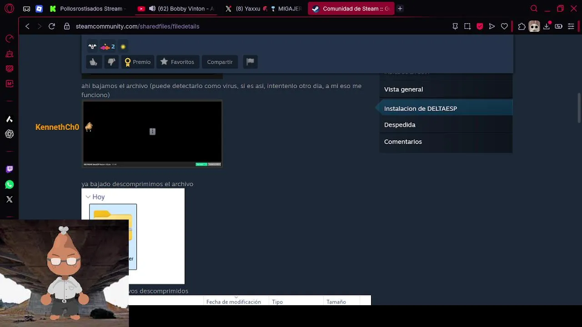This screenshot has width=582, height=327.
Task: Go forward to the next page
Action: [39, 26]
